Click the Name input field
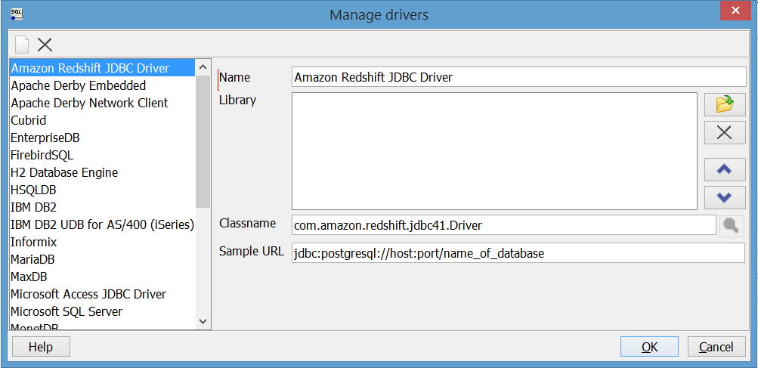 coord(519,77)
